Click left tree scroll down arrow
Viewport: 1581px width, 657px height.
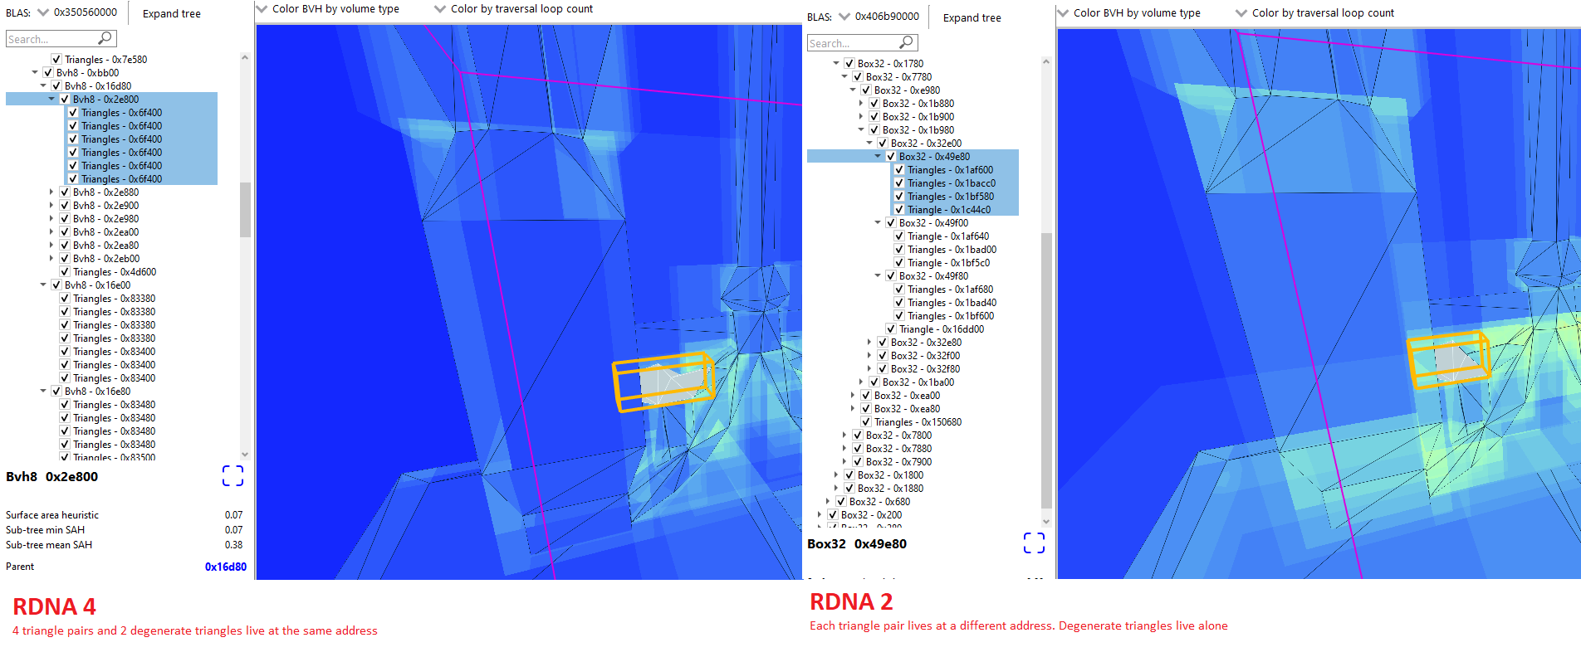coord(245,454)
